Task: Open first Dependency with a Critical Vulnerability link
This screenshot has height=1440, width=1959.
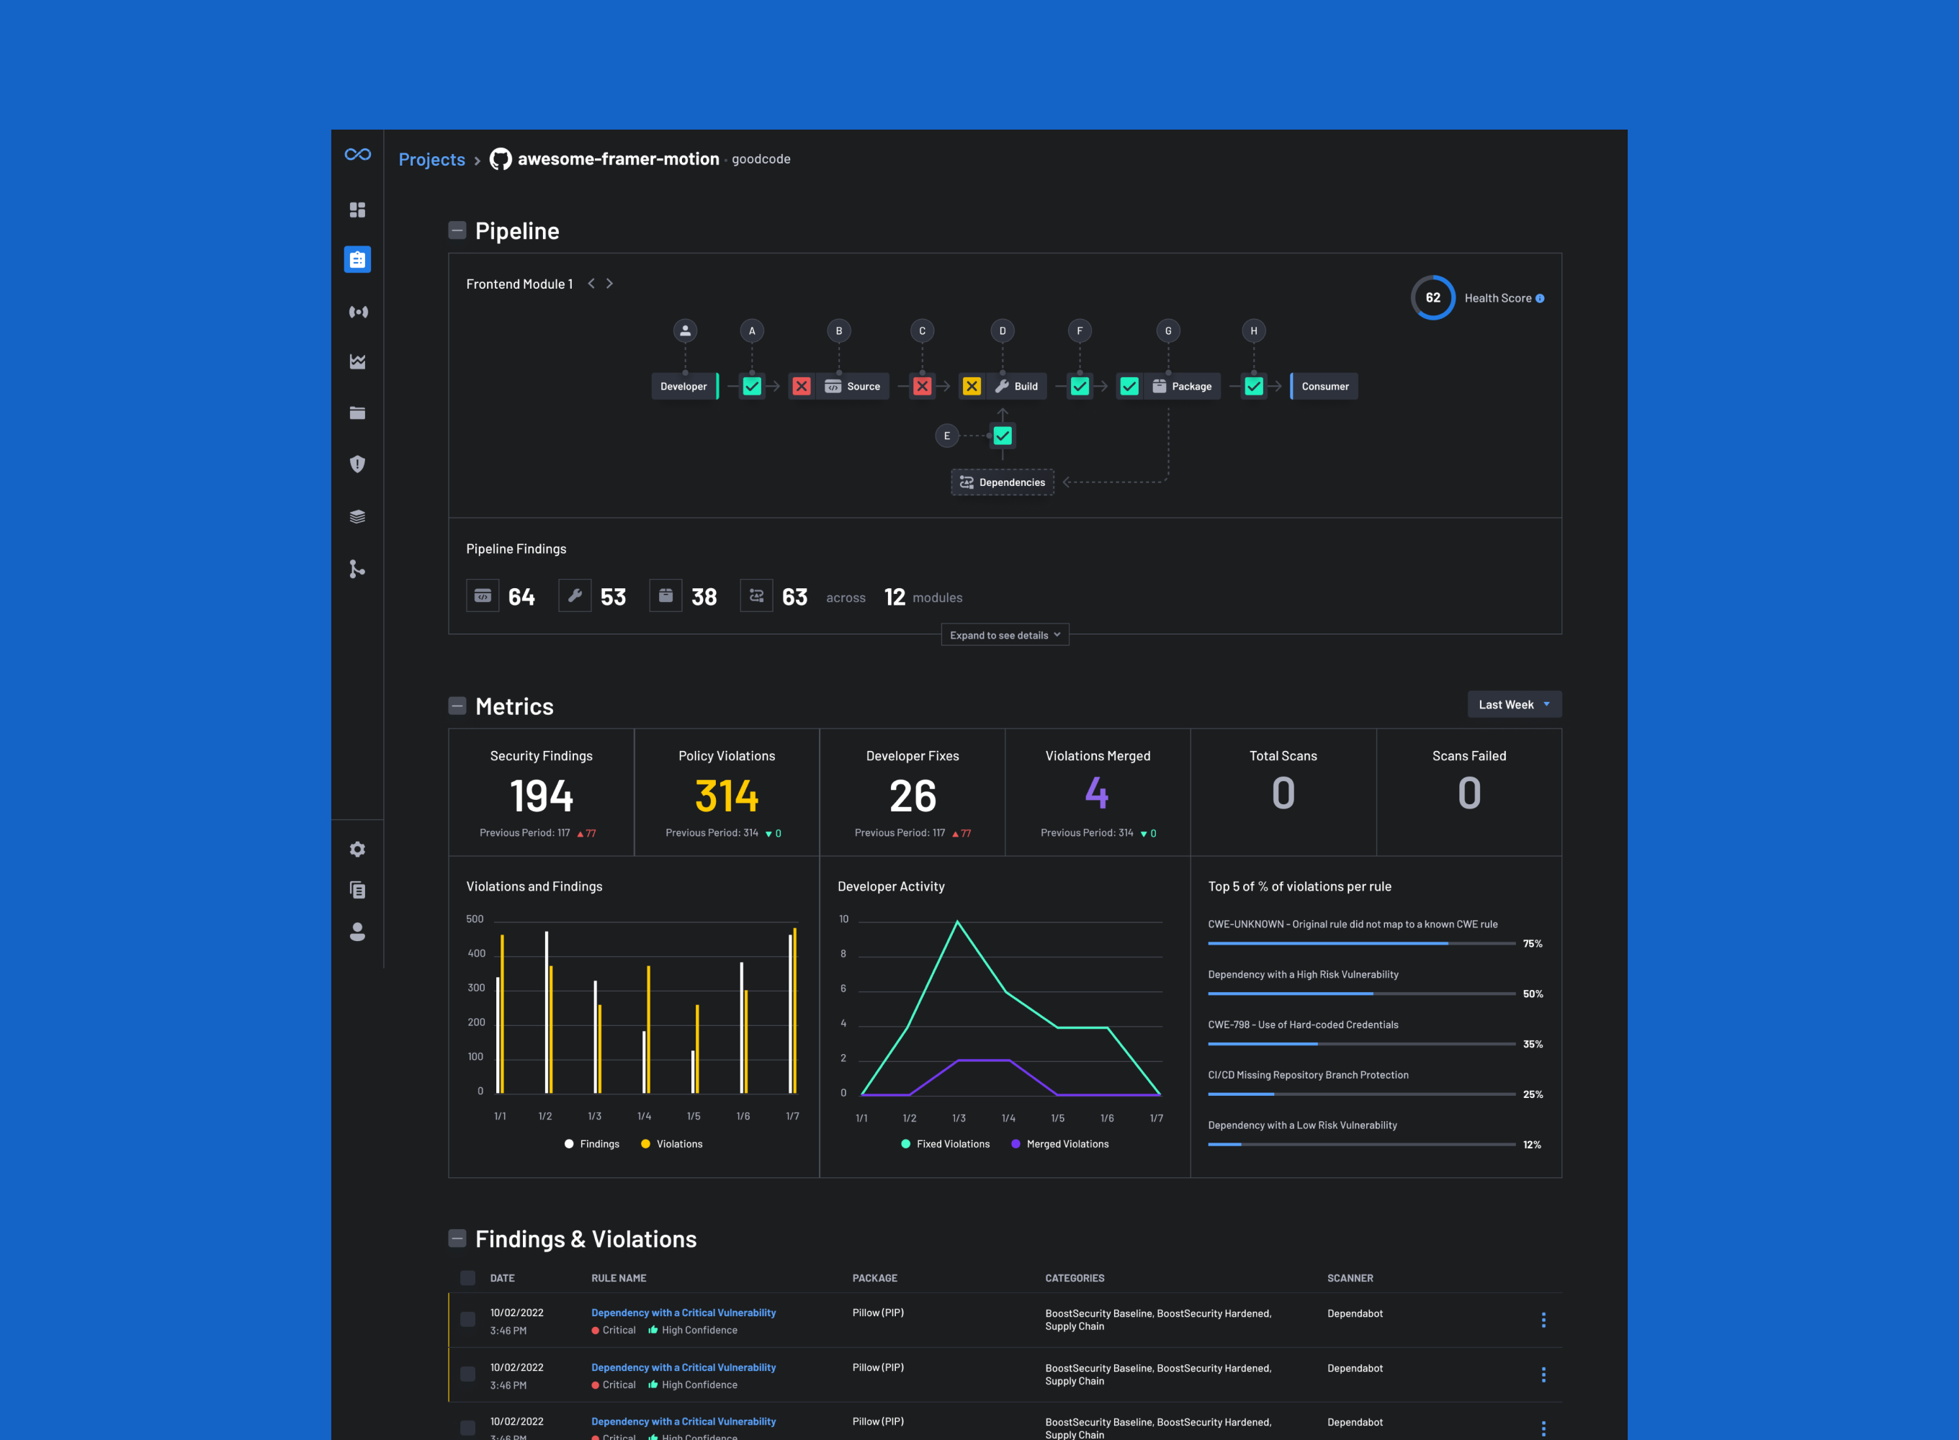Action: (x=683, y=1312)
